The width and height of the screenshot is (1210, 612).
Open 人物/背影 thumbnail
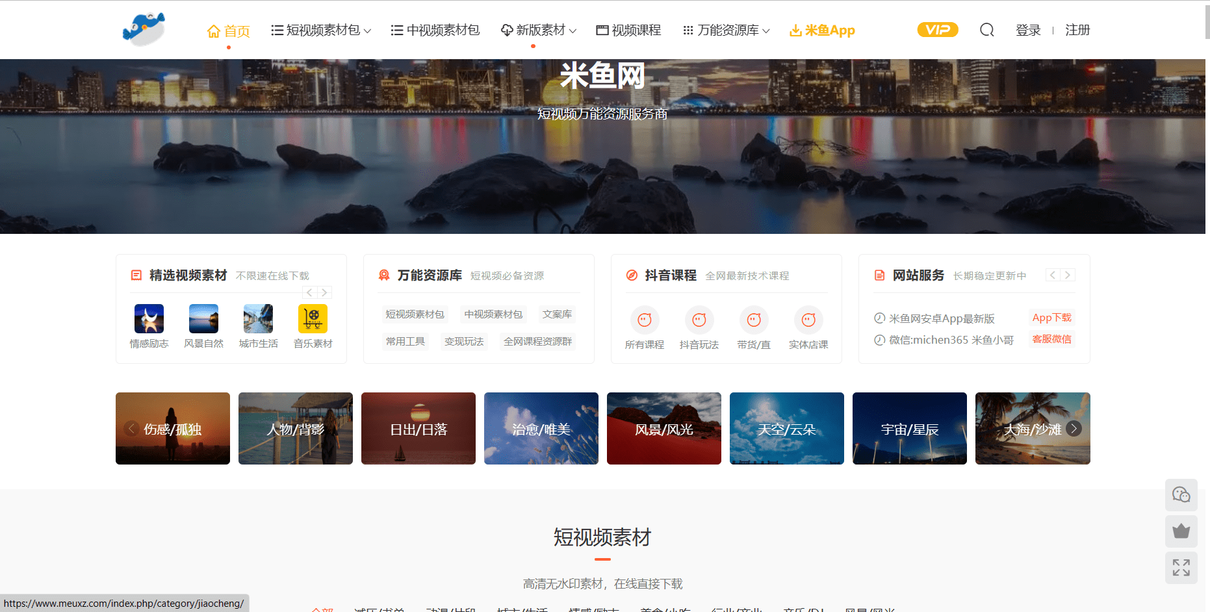pyautogui.click(x=296, y=428)
